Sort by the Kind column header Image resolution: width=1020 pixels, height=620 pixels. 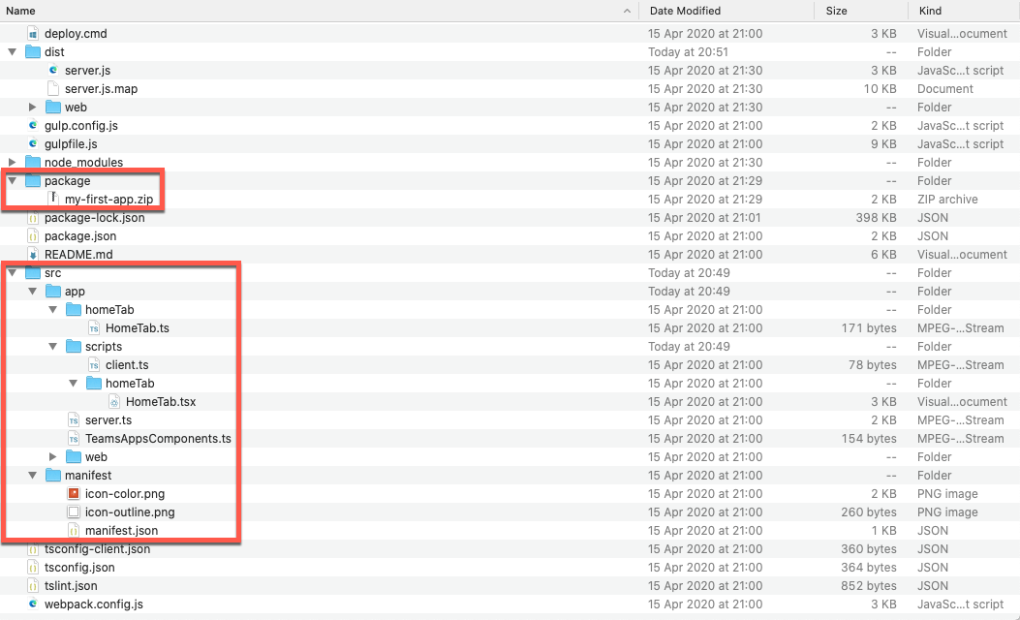931,11
